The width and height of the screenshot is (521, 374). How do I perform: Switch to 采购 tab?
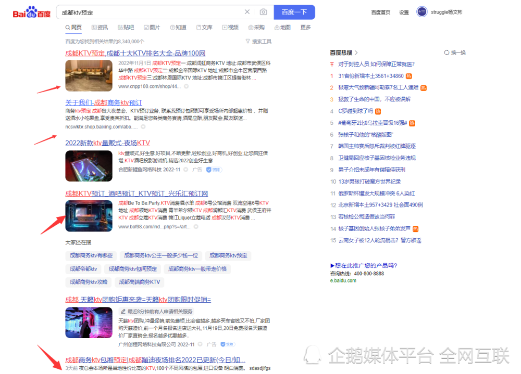[256, 27]
